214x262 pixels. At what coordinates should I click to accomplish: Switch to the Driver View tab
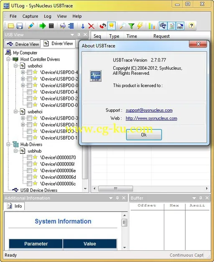(x=59, y=43)
